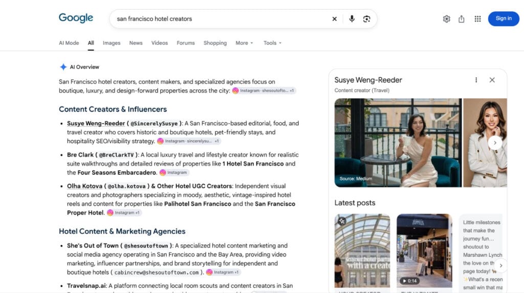The image size is (524, 293).
Task: Click the Latest posts heading
Action: click(x=355, y=203)
